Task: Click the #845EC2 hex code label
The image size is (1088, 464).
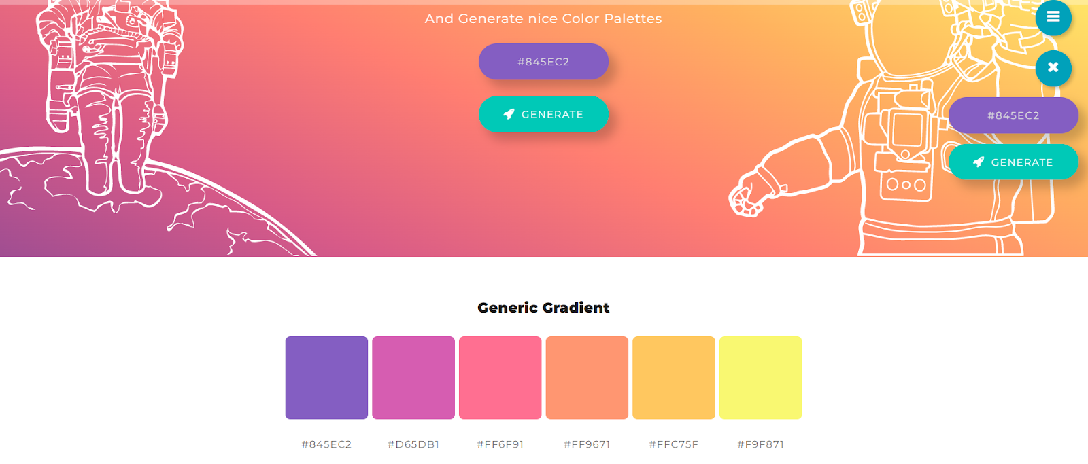Action: pyautogui.click(x=326, y=444)
